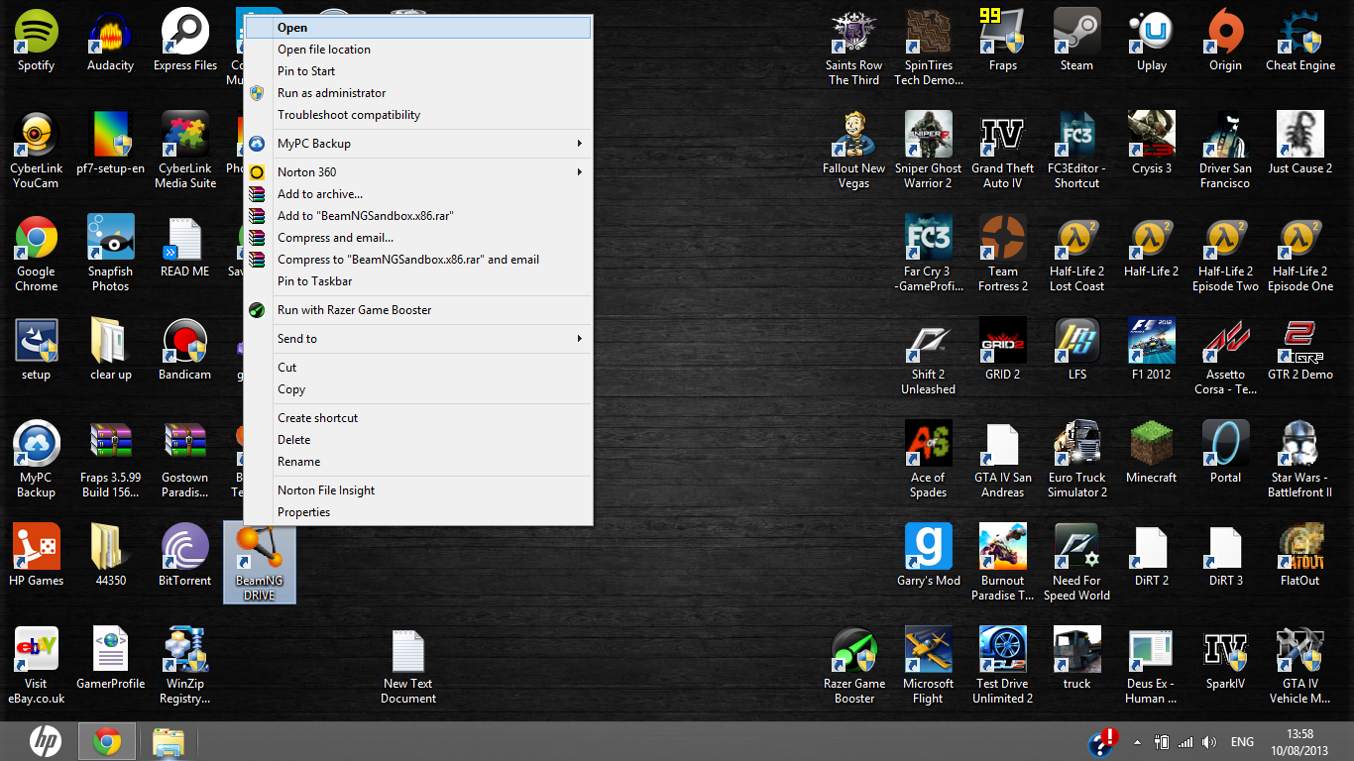Screen dimensions: 1354x761
Task: Expand the Norton 360 submenu
Action: pos(417,172)
